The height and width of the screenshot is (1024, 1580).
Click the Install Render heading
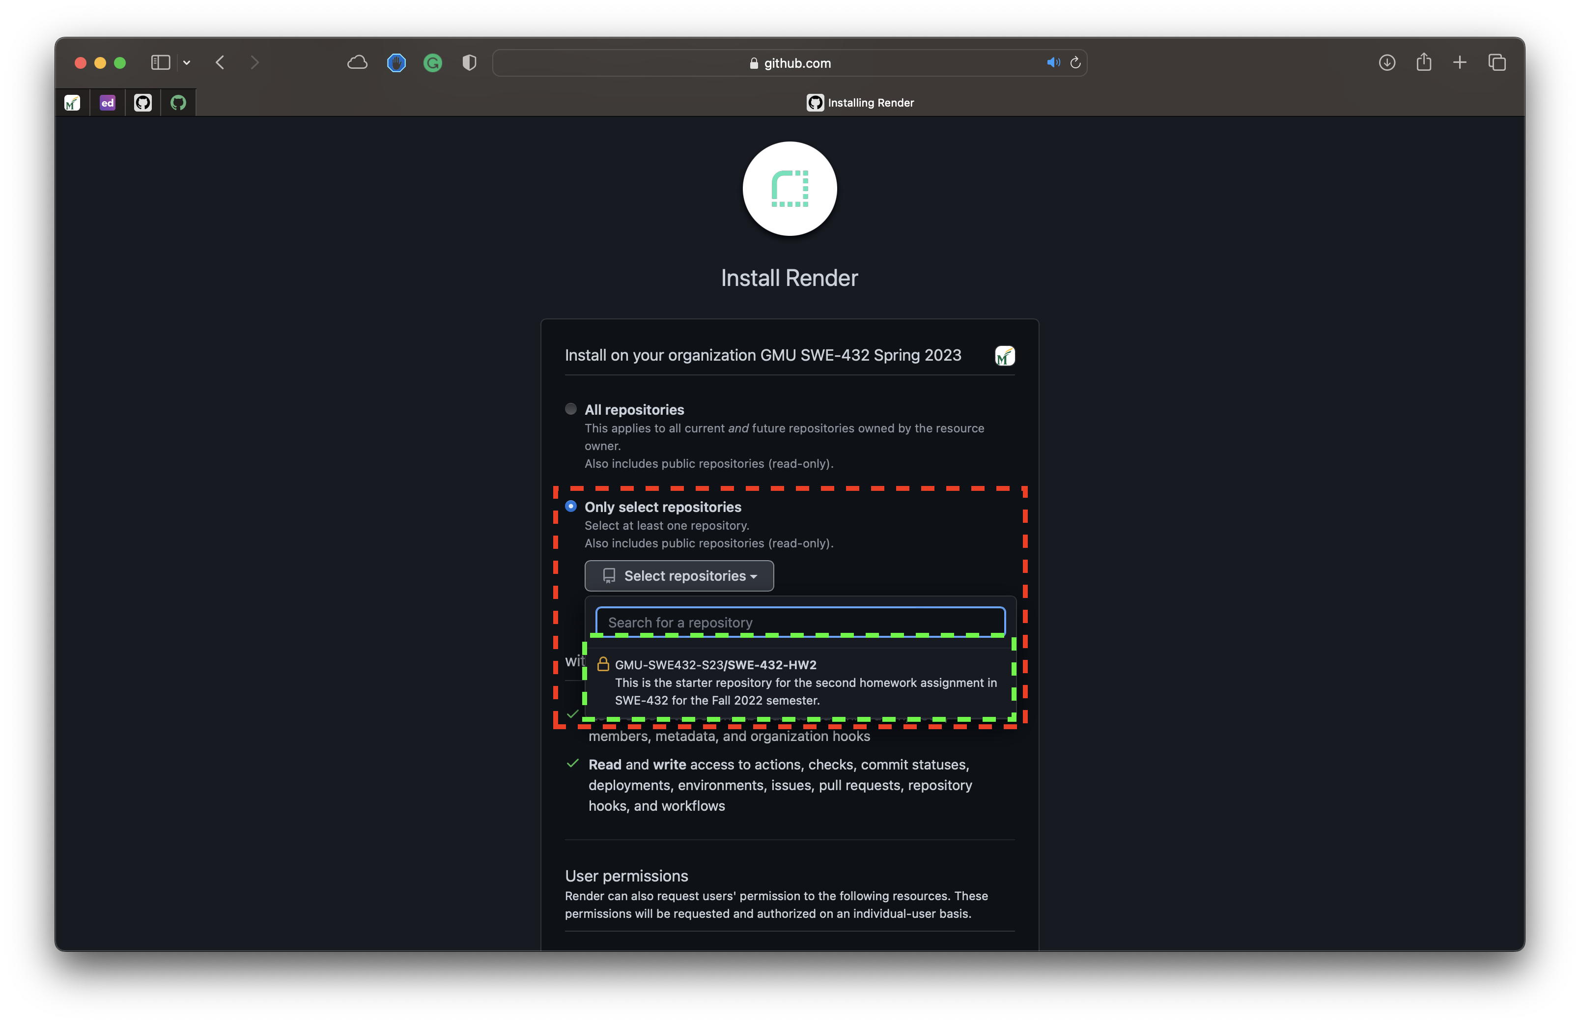[x=790, y=278]
